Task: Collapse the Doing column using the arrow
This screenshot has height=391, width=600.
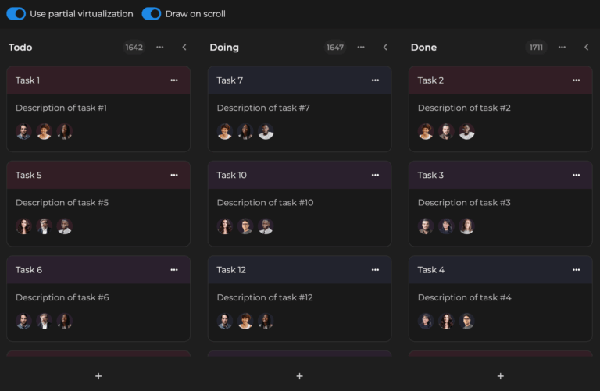Action: [385, 48]
